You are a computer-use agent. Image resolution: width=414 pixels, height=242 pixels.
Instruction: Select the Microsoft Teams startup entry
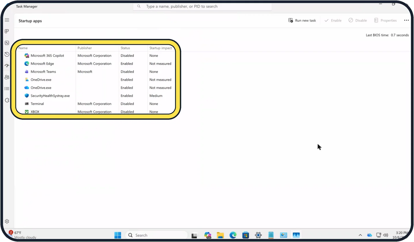pyautogui.click(x=96, y=72)
